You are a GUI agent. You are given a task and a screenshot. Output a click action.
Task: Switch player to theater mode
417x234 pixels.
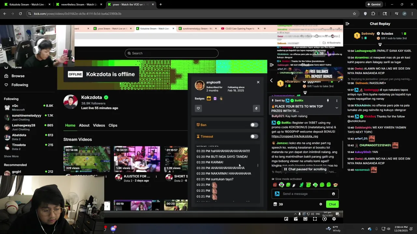305,219
